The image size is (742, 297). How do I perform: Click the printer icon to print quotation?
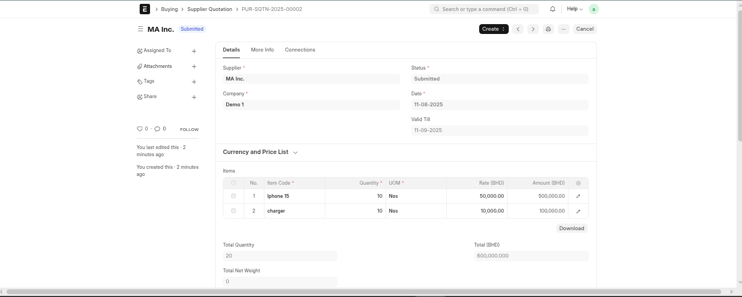[548, 29]
